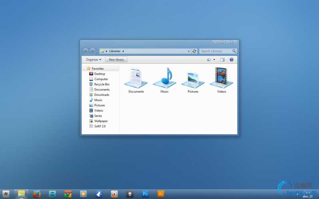Click the New library button

point(116,60)
